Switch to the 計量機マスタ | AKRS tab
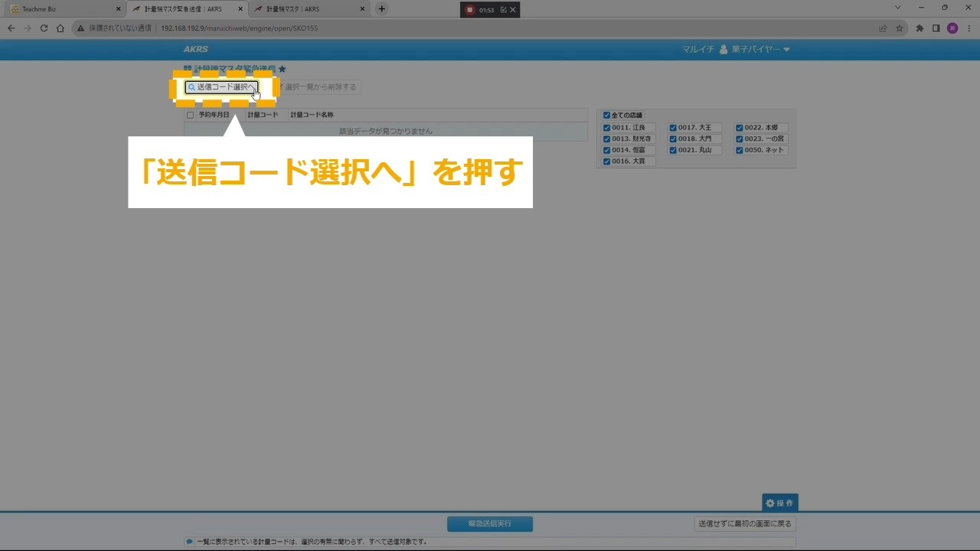 (x=306, y=9)
